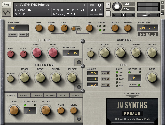Solo the instrument with S button
The height and width of the screenshot is (125, 165).
click(108, 5)
